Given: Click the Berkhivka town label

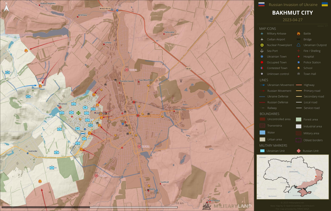Looking at the screenshot, I should pos(82,15).
